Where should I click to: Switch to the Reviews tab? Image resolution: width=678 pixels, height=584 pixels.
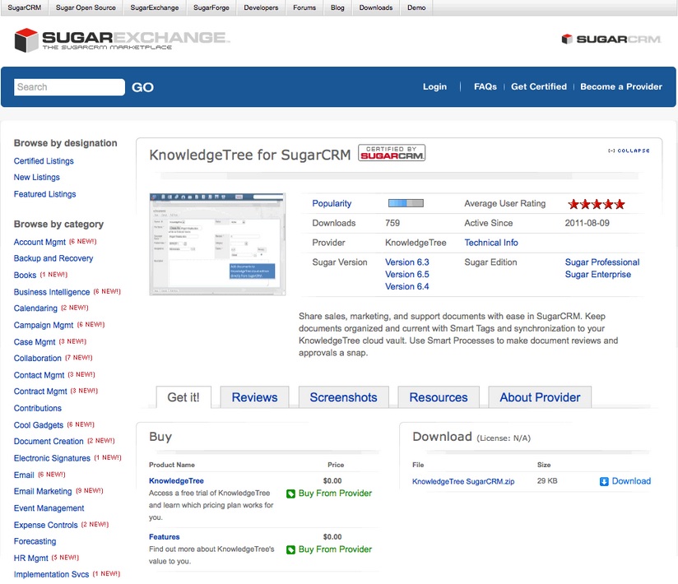254,397
